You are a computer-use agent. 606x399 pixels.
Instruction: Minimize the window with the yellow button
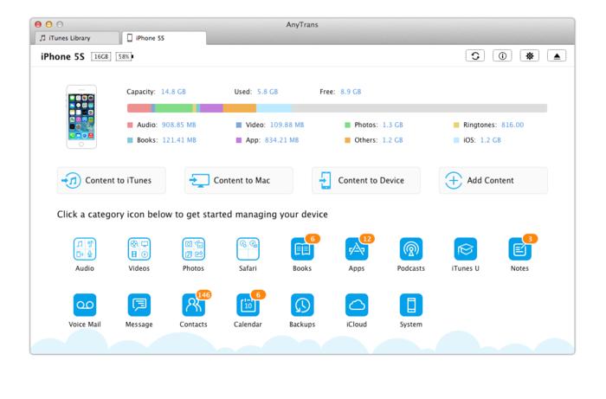(x=48, y=24)
